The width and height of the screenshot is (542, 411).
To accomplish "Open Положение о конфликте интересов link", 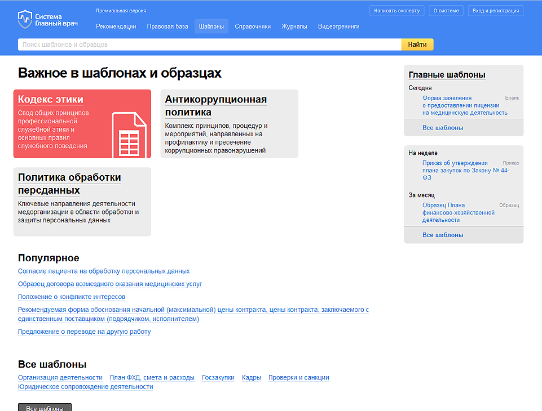I will coord(72,297).
